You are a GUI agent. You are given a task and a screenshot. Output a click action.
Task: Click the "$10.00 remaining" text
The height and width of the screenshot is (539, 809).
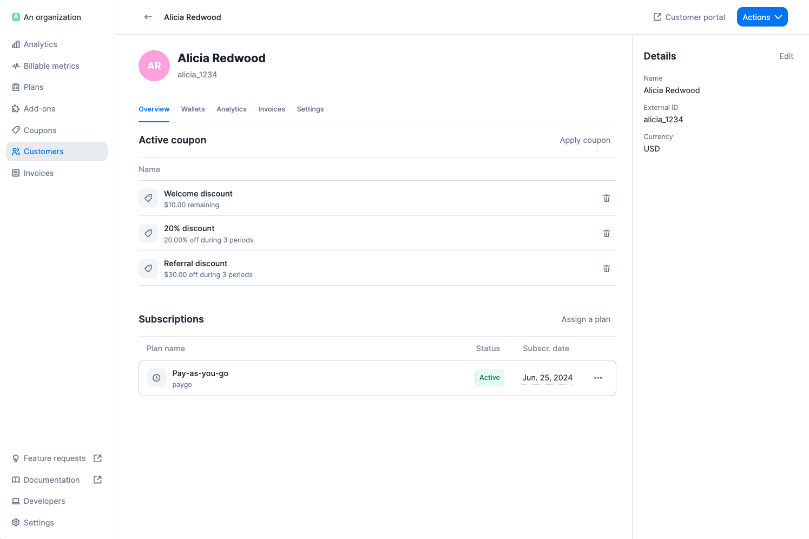pyautogui.click(x=192, y=205)
